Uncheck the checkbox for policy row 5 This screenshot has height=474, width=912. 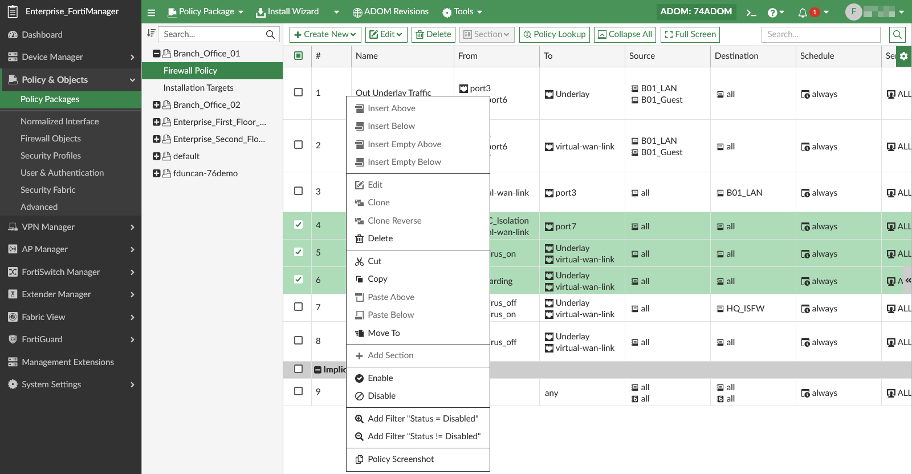pyautogui.click(x=298, y=252)
